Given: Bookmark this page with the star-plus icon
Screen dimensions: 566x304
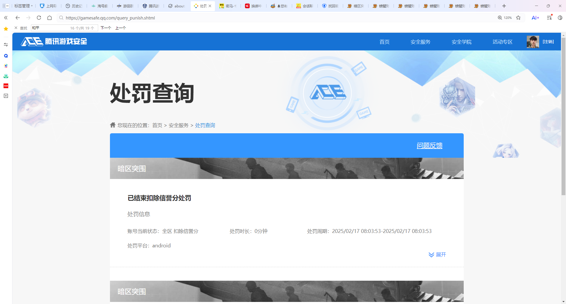Looking at the screenshot, I should [518, 18].
